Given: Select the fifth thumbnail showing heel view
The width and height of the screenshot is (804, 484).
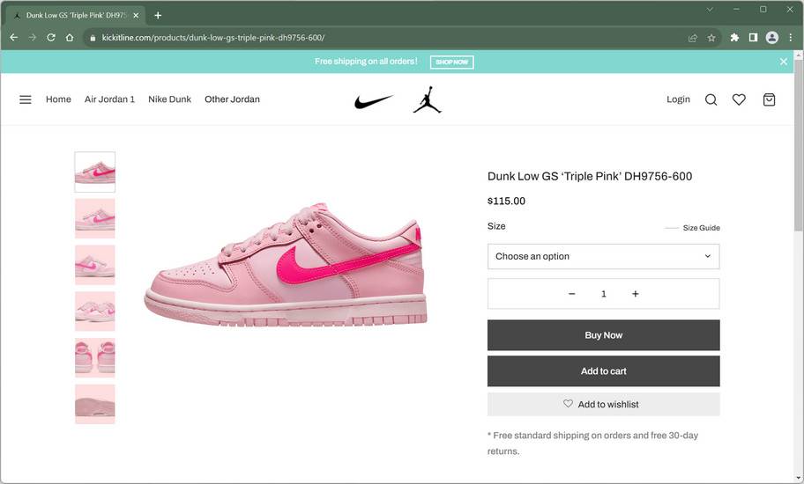Looking at the screenshot, I should (x=95, y=357).
